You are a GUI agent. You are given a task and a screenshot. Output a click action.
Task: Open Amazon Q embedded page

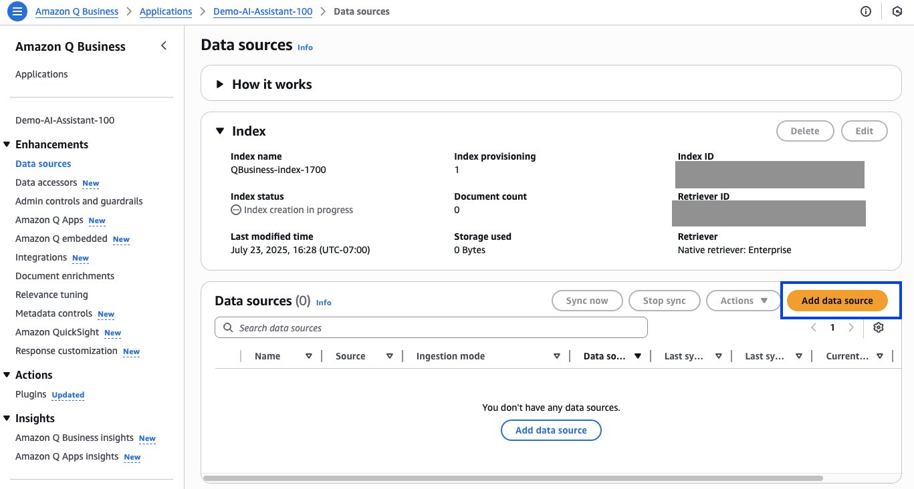pyautogui.click(x=62, y=238)
